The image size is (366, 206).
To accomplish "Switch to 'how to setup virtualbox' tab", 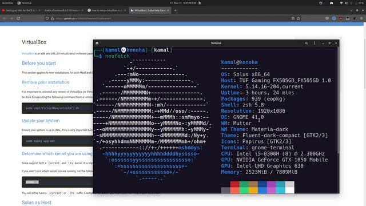I will pos(107,10).
